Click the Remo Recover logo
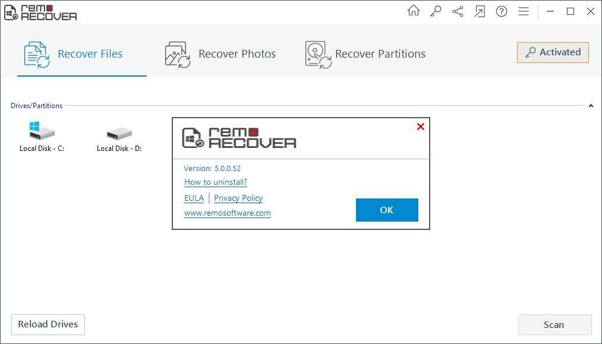 [42, 11]
